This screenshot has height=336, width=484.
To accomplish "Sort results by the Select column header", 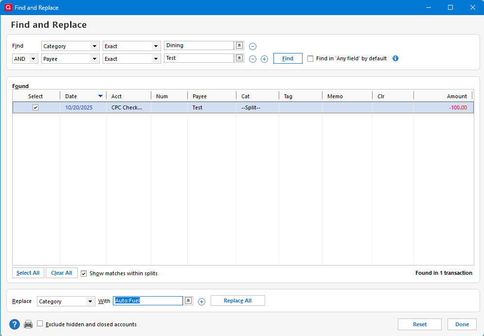I will 36,96.
